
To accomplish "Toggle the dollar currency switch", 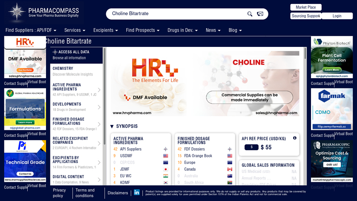I will tap(251, 147).
